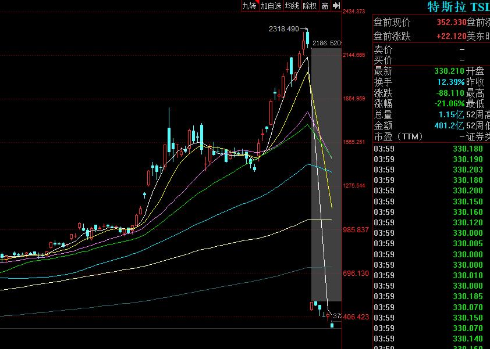Click the 特斯拉 stock title

click(446, 6)
